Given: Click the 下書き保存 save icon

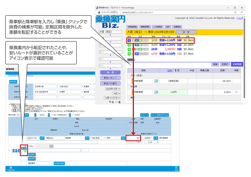Looking at the screenshot, I should [x=11, y=168].
